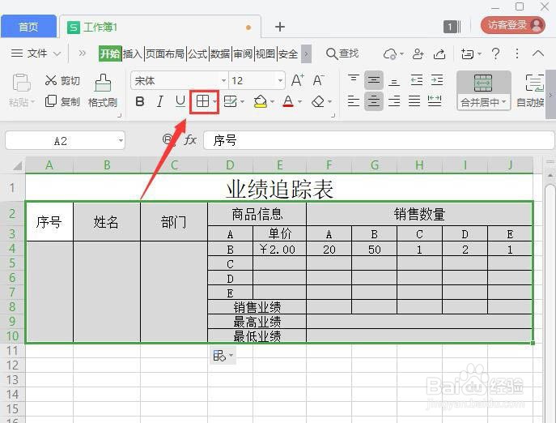Open the font name dropdown
This screenshot has width=556, height=423.
point(223,81)
